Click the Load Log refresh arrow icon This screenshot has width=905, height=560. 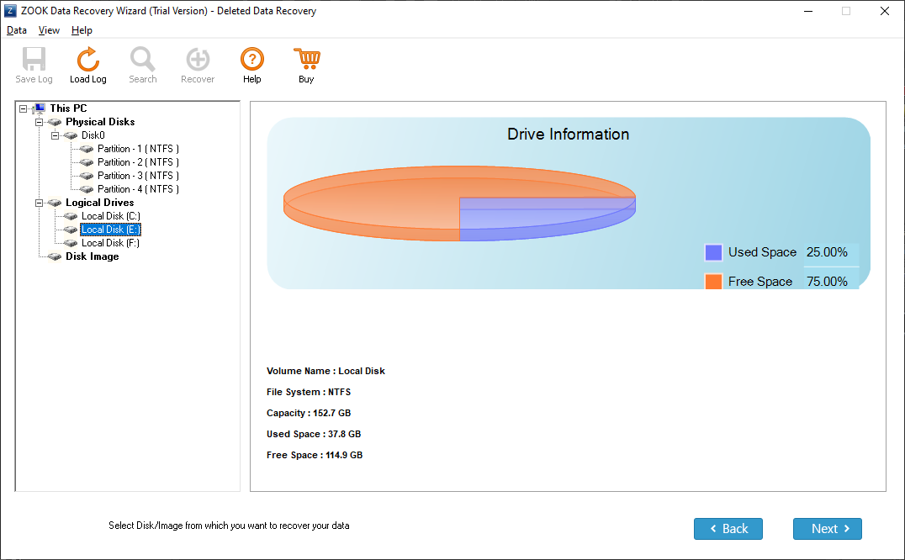87,59
